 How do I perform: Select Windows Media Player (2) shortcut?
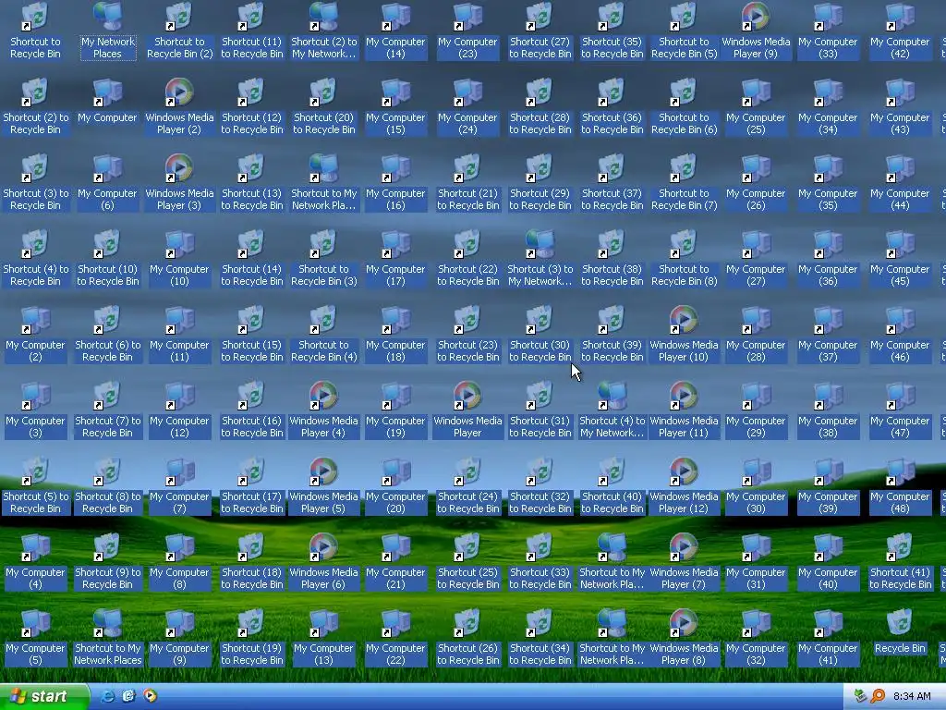coord(179,107)
